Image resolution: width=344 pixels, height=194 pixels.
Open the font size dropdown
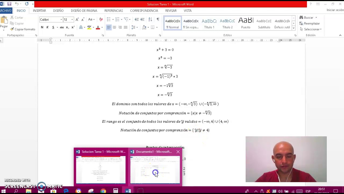72,19
